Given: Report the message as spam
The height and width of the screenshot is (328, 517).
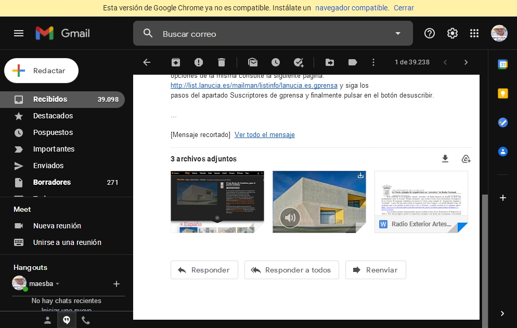Looking at the screenshot, I should 198,62.
